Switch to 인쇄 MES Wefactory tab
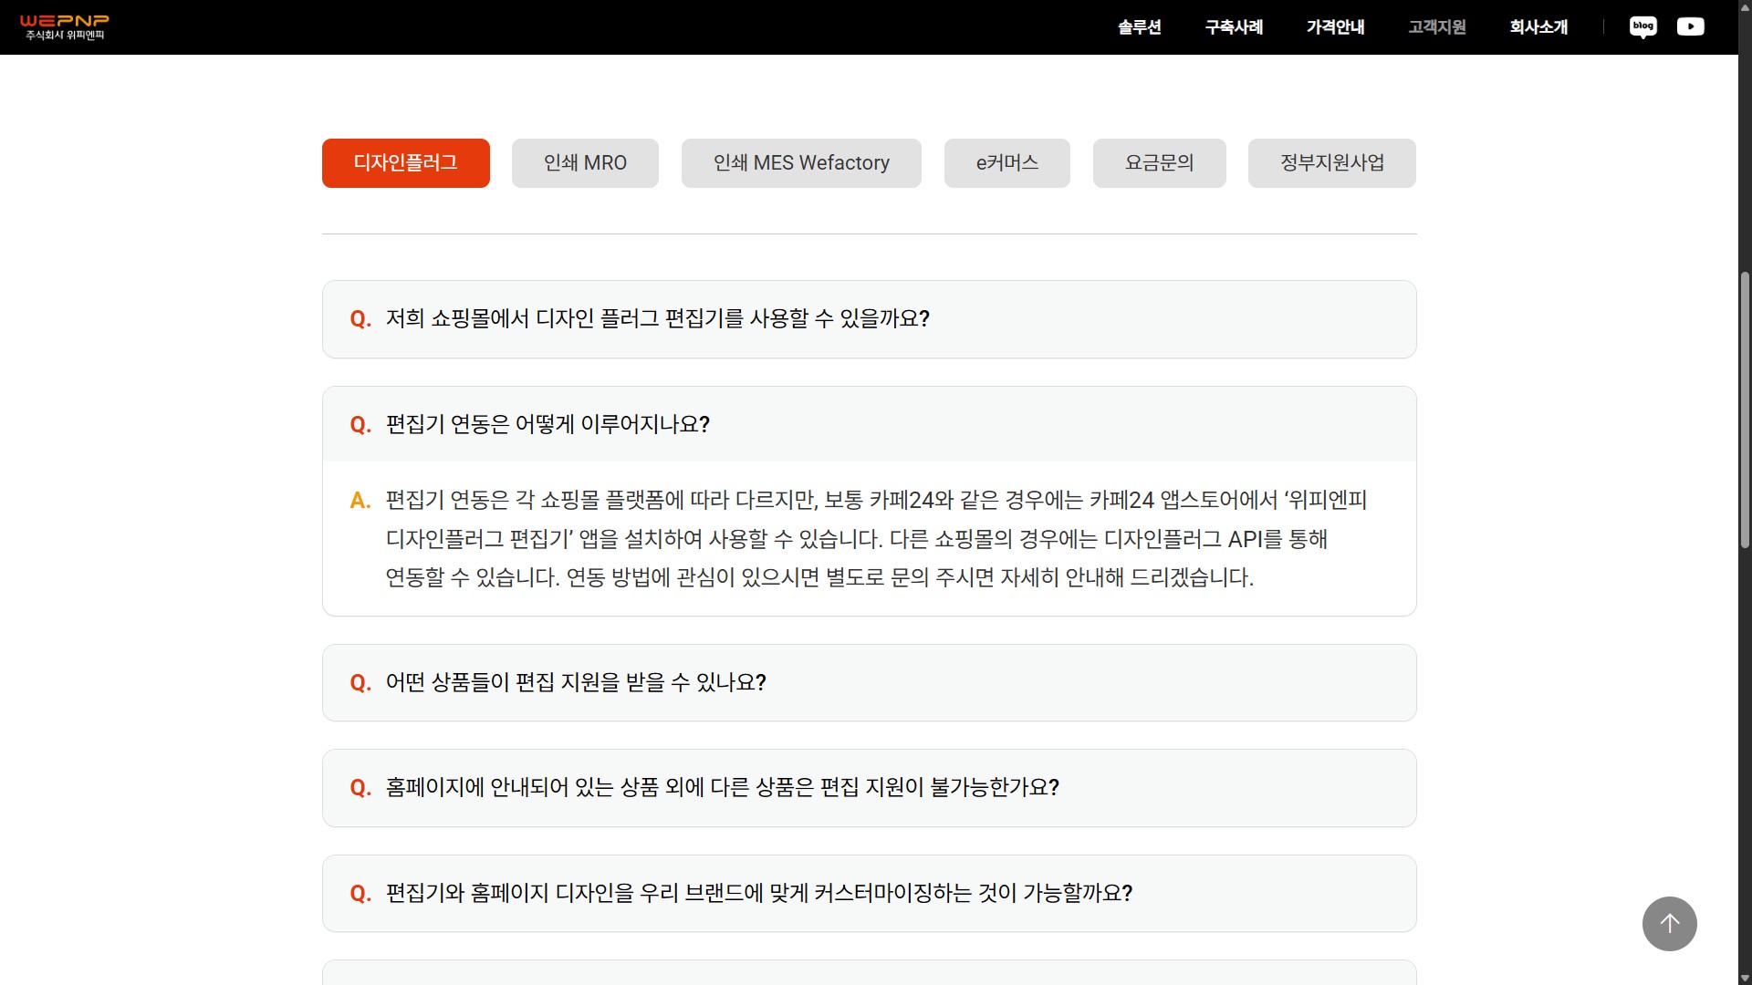The width and height of the screenshot is (1752, 985). pos(801,163)
